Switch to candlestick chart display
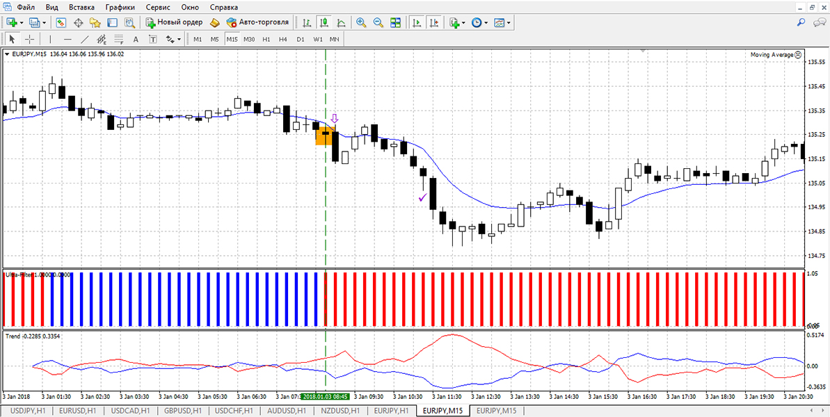The width and height of the screenshot is (830, 417). [x=324, y=23]
